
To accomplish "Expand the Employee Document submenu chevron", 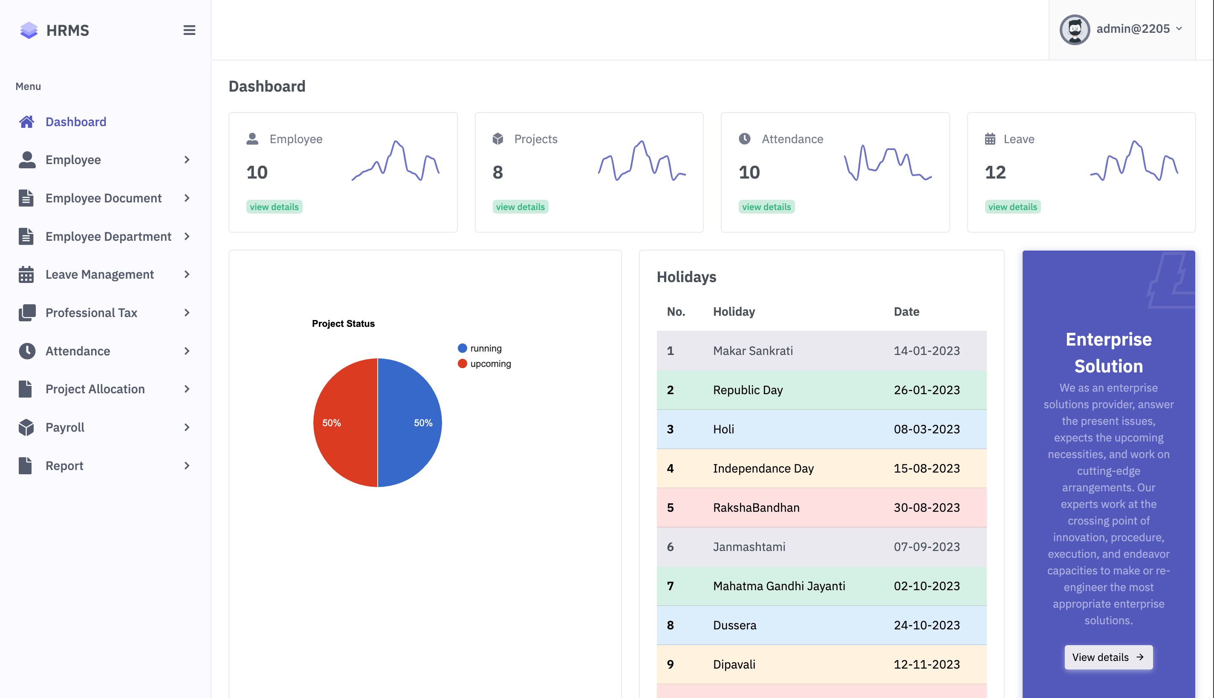I will pyautogui.click(x=187, y=198).
